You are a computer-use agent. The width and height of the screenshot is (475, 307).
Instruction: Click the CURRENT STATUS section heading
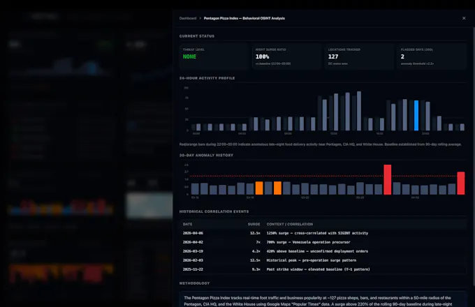pyautogui.click(x=197, y=36)
